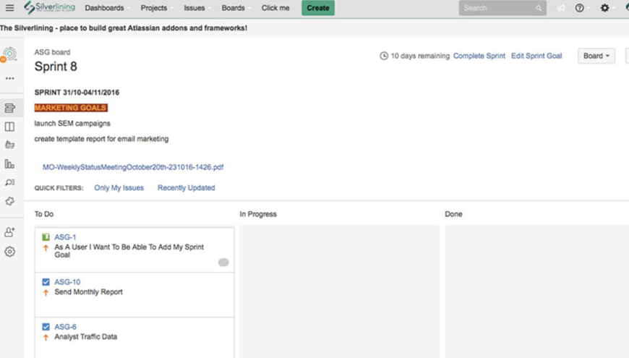Screen dimensions: 629x358
Task: Select the Analyst Traffic Data card summary
Action: pyautogui.click(x=86, y=337)
